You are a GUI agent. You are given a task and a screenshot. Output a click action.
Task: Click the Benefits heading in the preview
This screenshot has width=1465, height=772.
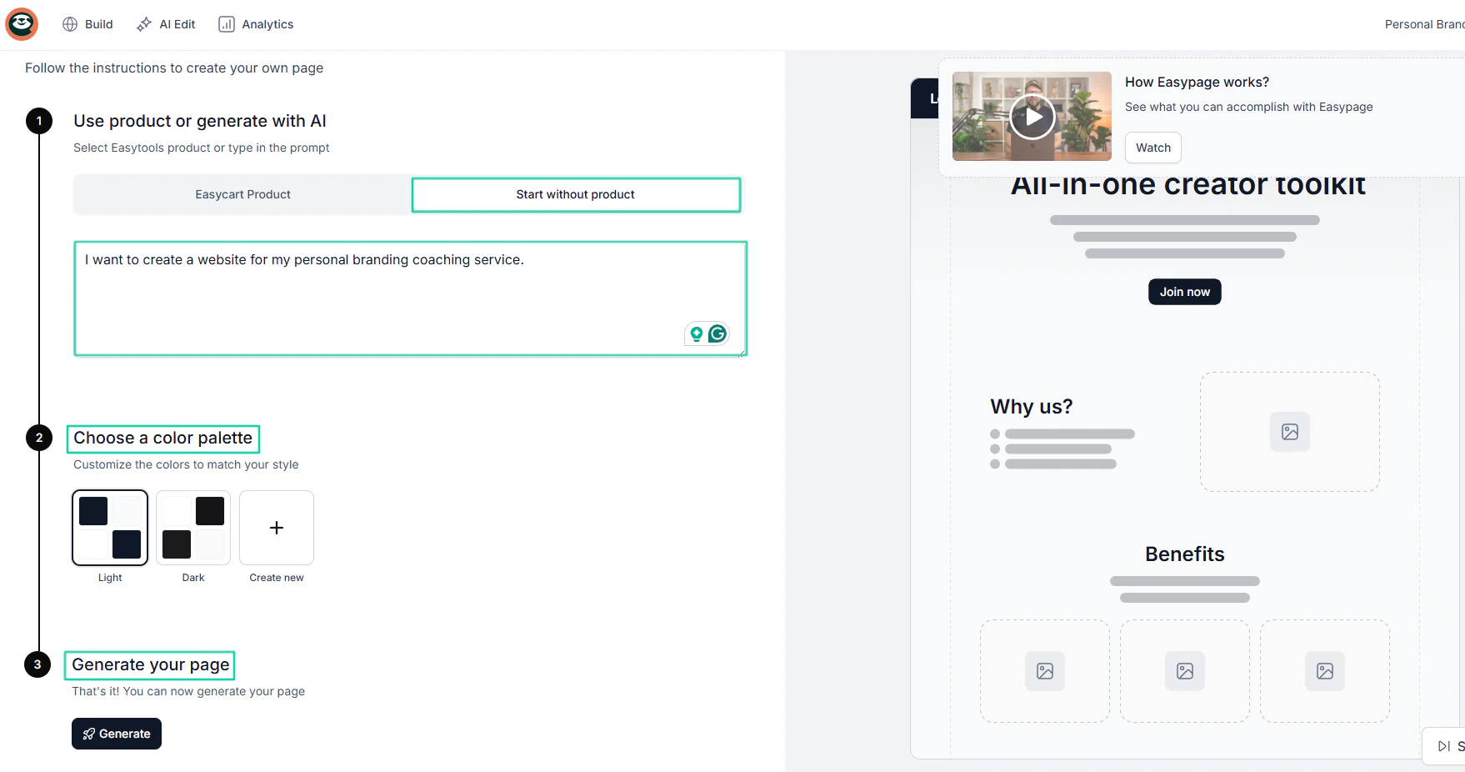click(1185, 554)
